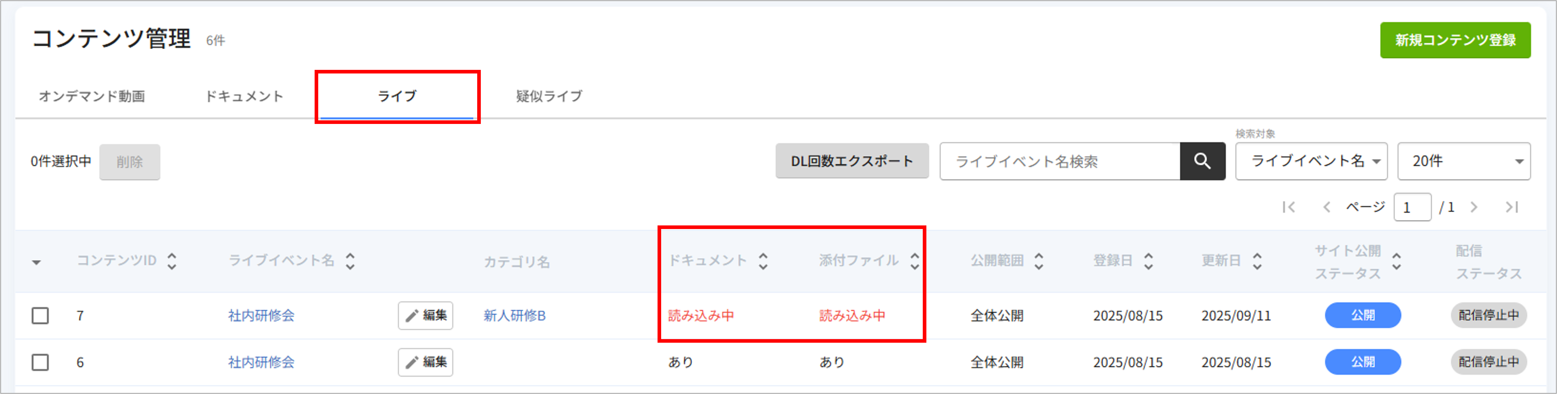The image size is (1557, 394).
Task: Open the 新人研修B category link
Action: coord(514,316)
